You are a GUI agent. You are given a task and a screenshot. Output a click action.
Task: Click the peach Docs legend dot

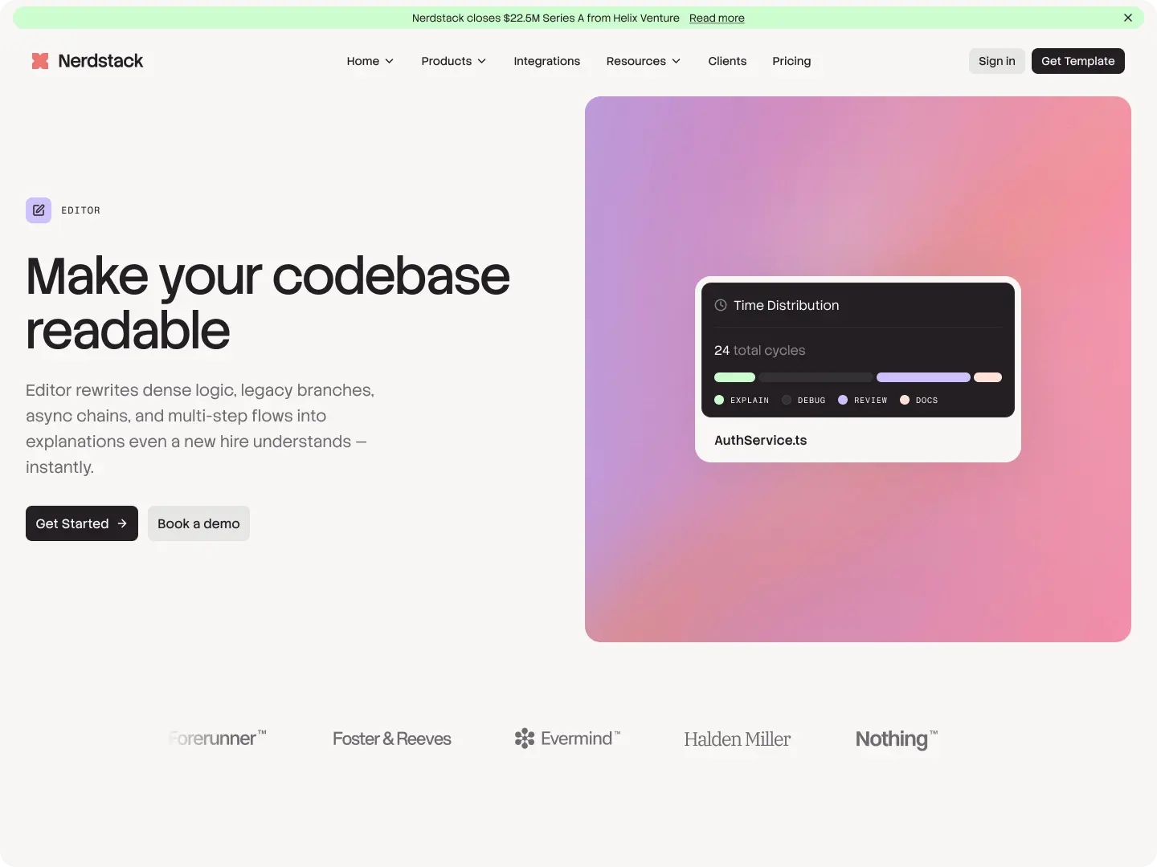tap(905, 400)
